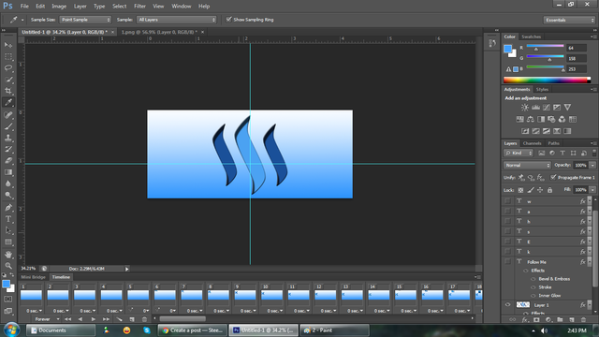Screen dimensions: 599x337
Task: Select the Lasso tool
Action: [8, 68]
